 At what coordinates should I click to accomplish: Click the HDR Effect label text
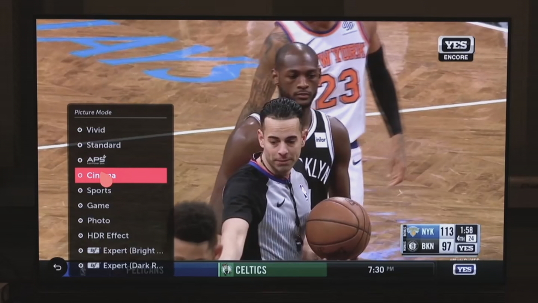tap(108, 236)
